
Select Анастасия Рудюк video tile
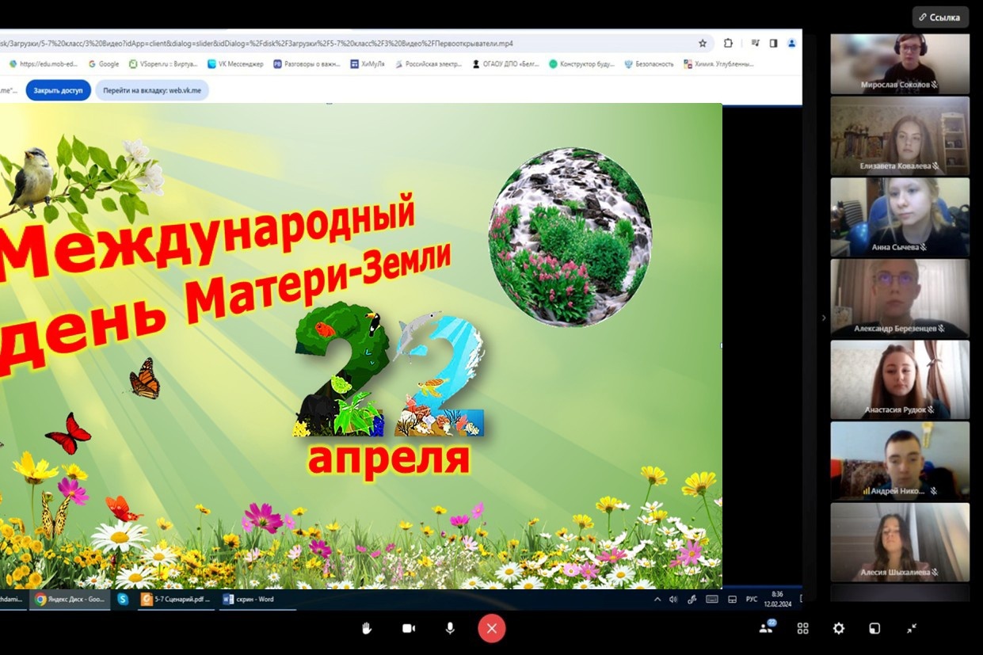[900, 379]
